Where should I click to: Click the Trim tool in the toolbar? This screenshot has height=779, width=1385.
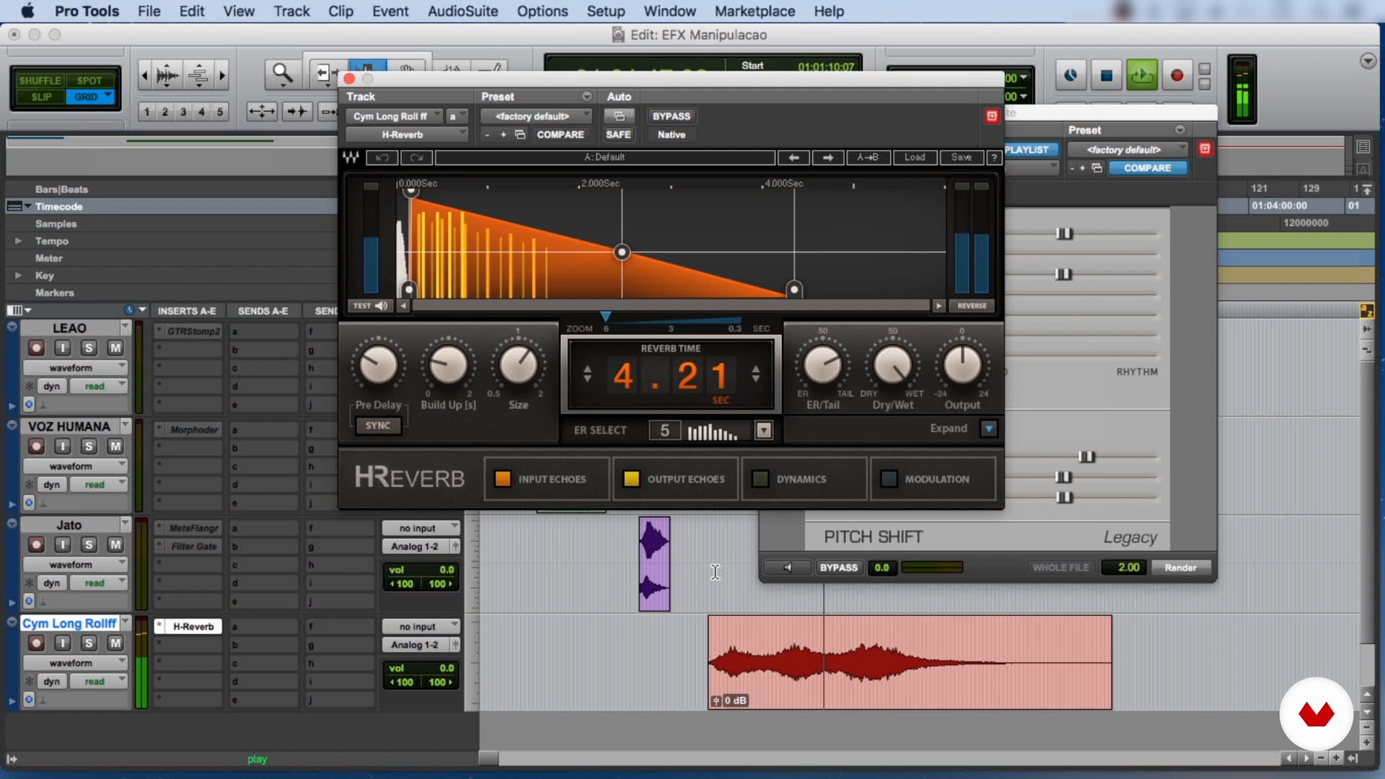(325, 73)
